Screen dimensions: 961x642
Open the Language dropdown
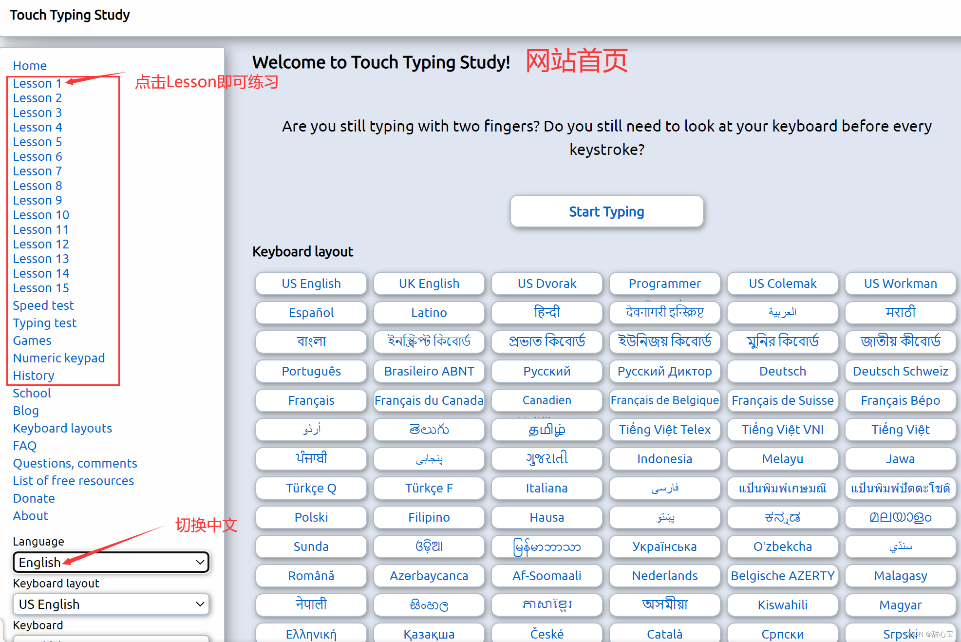point(111,562)
